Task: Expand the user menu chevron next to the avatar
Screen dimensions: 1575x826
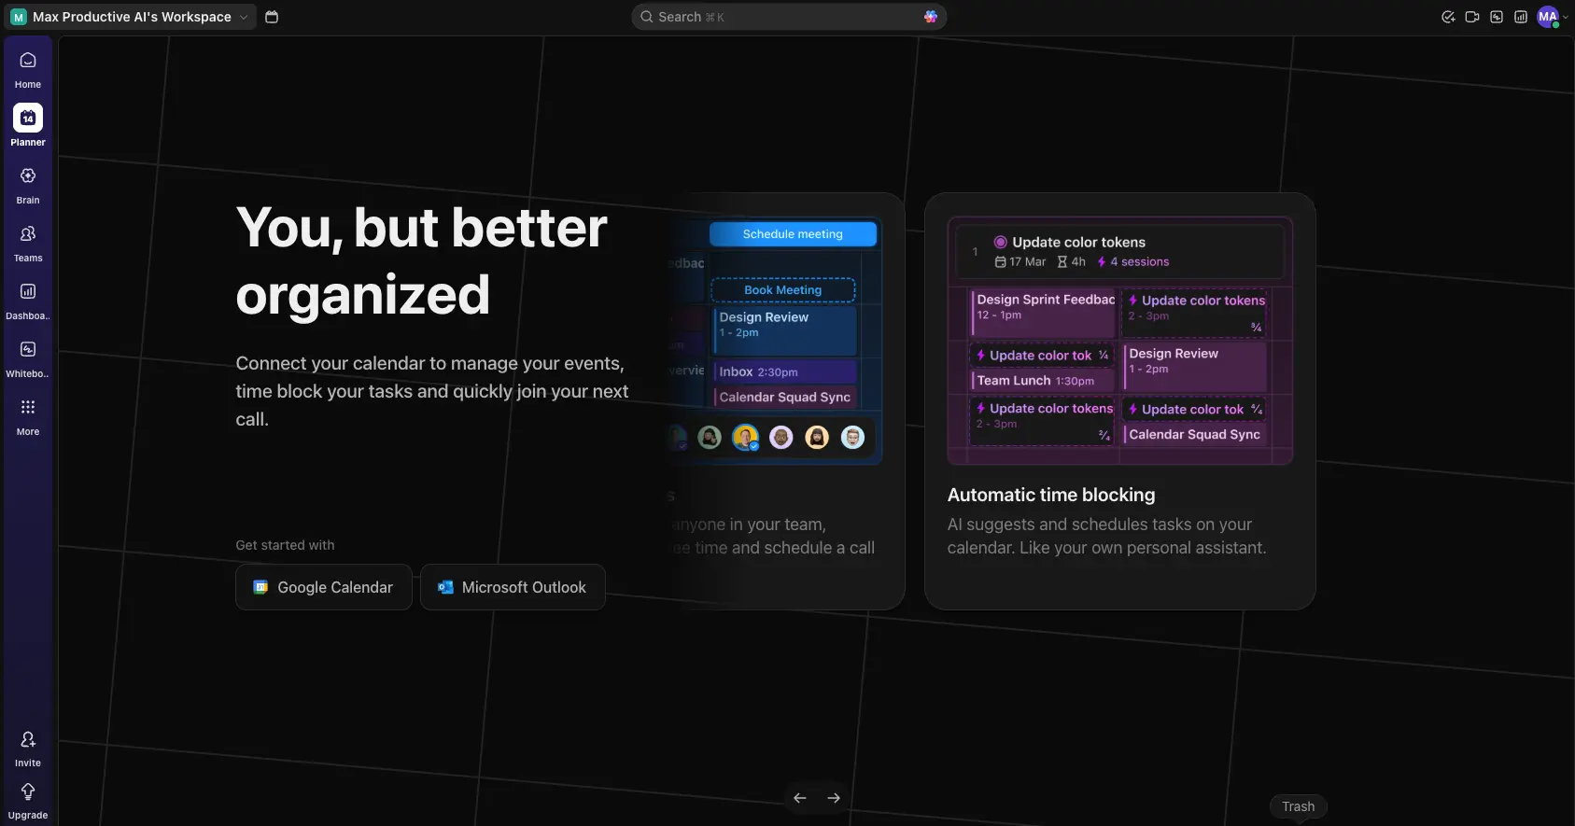Action: (1565, 17)
